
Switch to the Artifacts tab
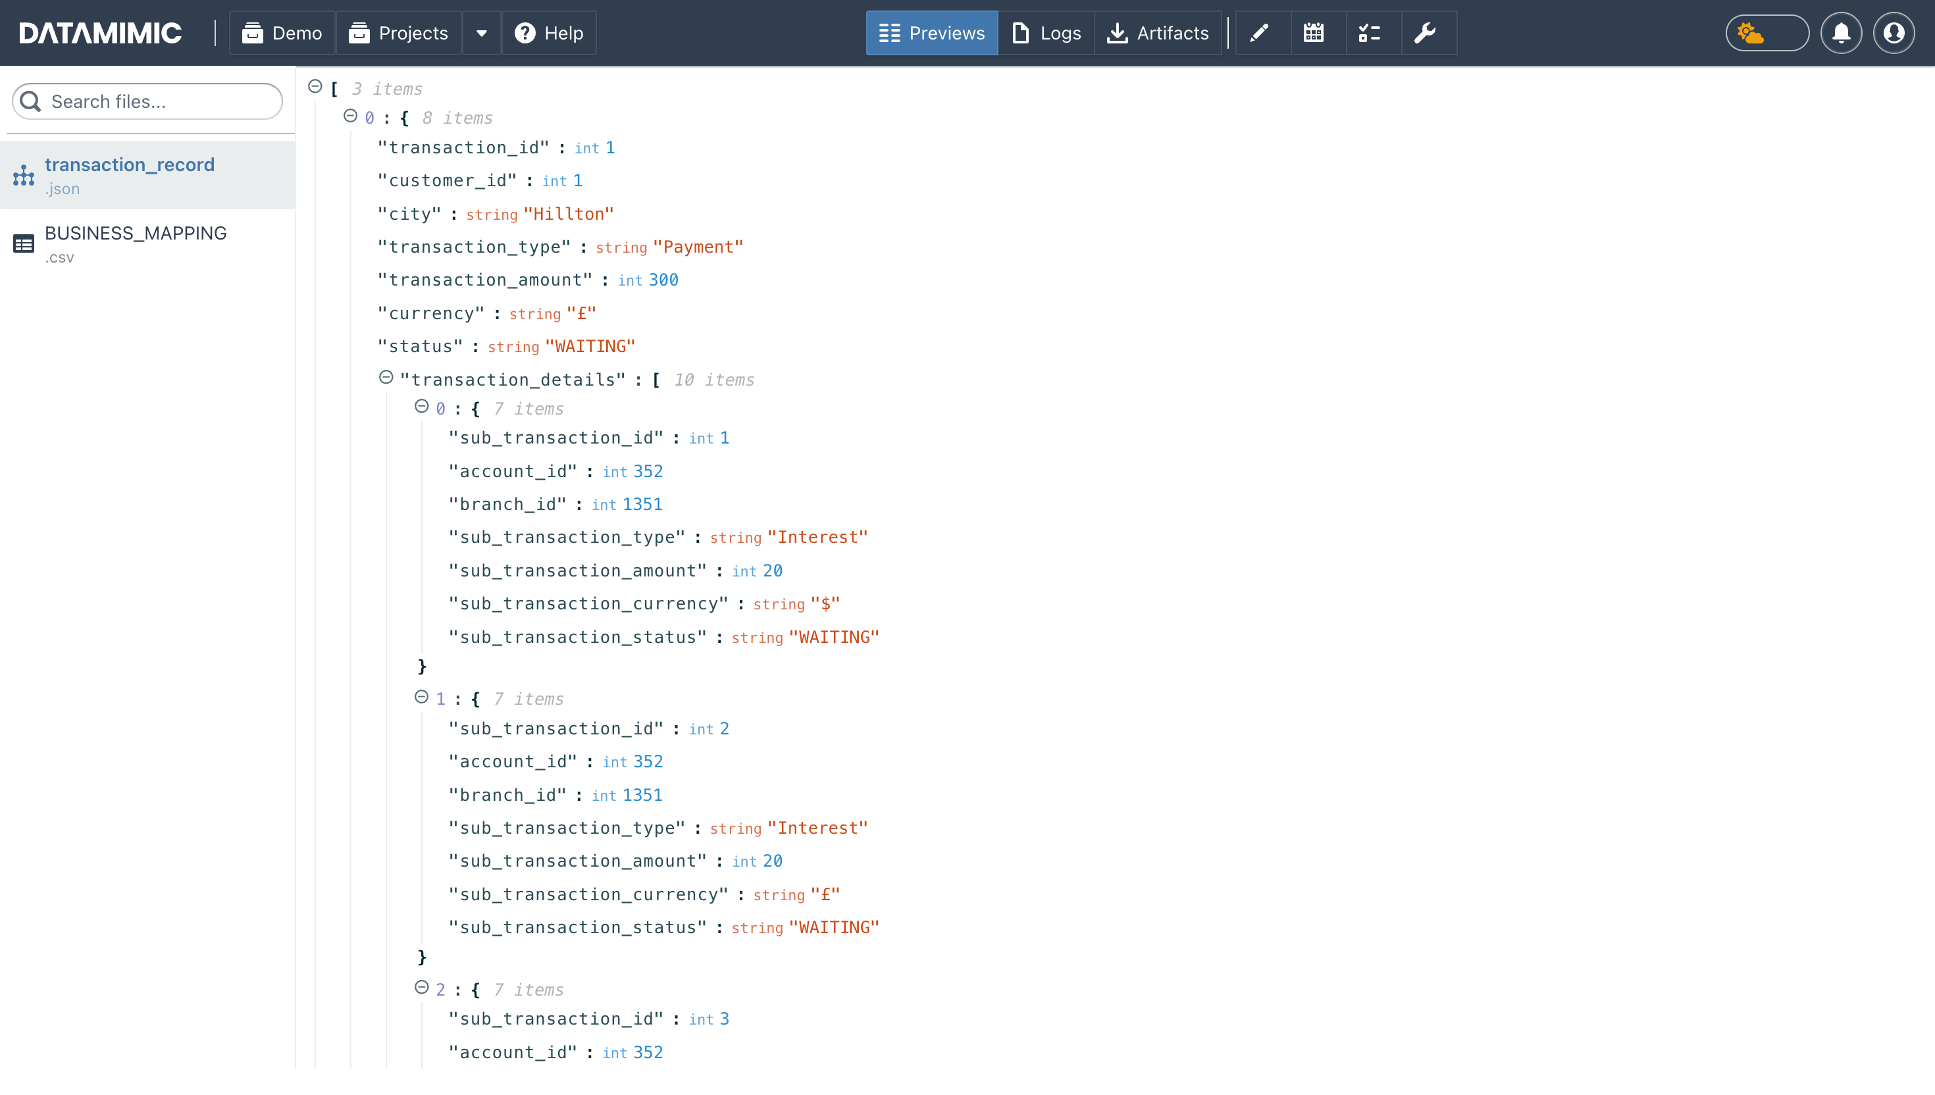point(1158,33)
